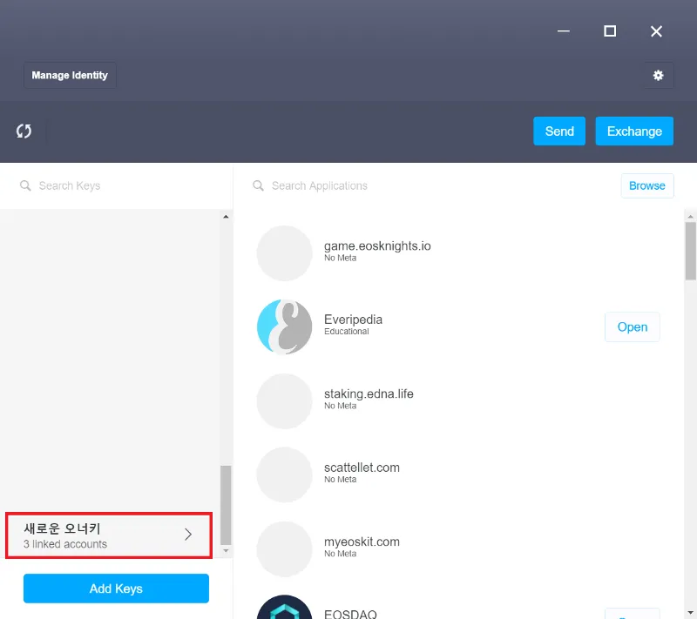Viewport: 697px width, 619px height.
Task: Select Everipedia entry name
Action: coord(353,320)
